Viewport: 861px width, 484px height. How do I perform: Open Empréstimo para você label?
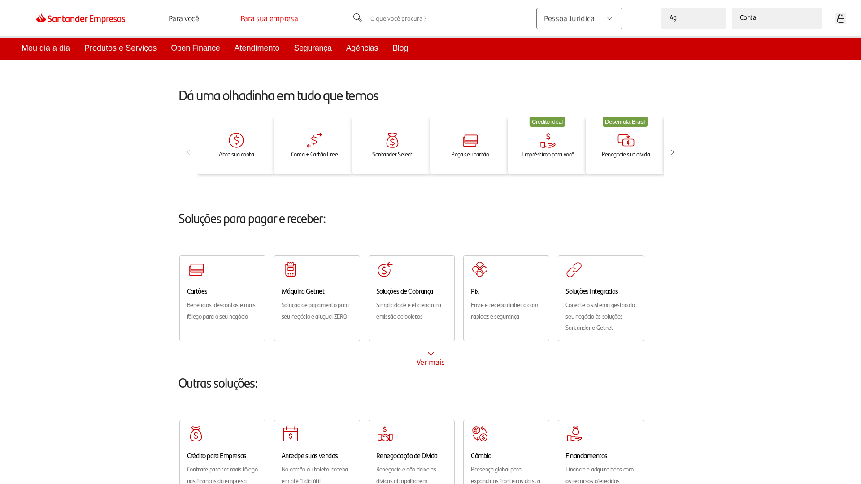(x=548, y=155)
